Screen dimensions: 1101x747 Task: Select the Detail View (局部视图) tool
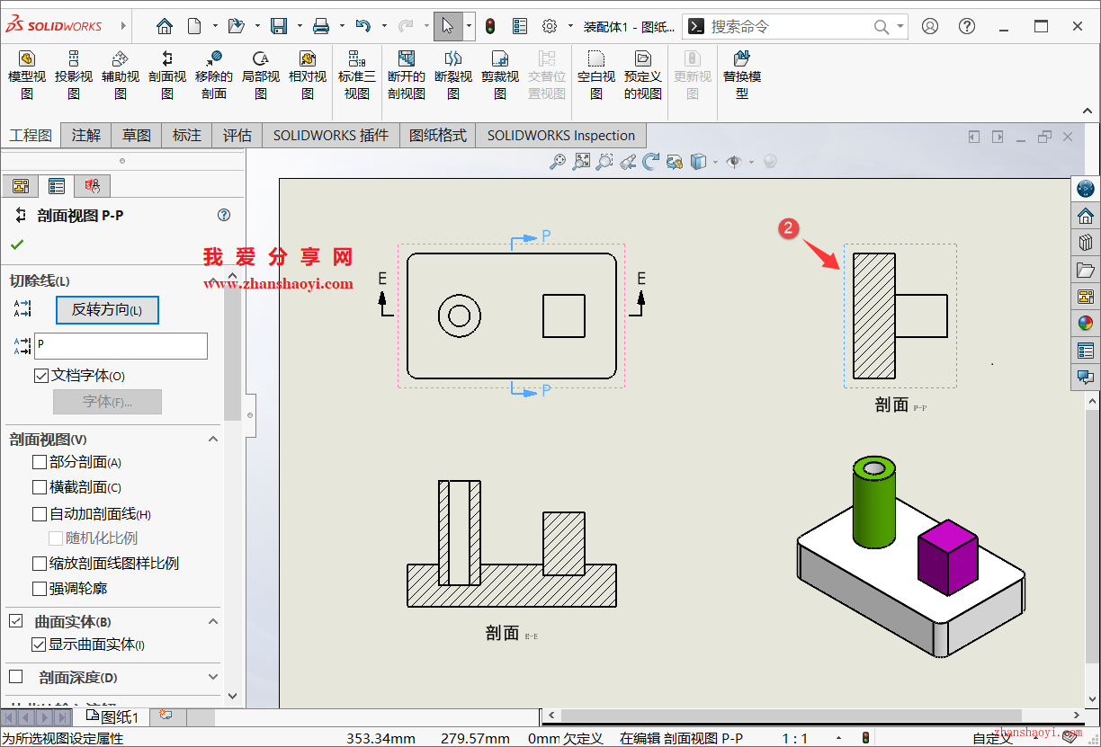tap(261, 76)
